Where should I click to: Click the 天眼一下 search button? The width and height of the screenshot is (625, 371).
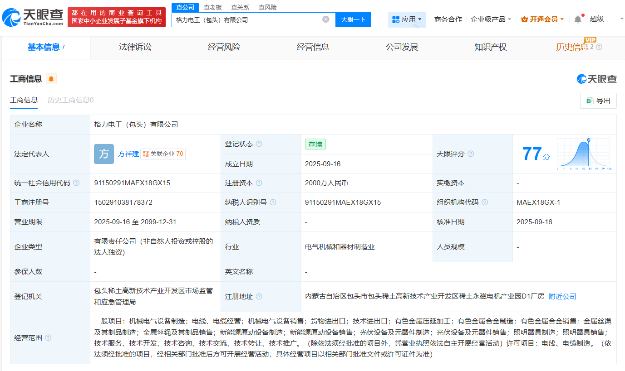353,19
